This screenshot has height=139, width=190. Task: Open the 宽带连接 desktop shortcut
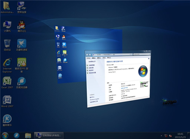click(x=21, y=7)
